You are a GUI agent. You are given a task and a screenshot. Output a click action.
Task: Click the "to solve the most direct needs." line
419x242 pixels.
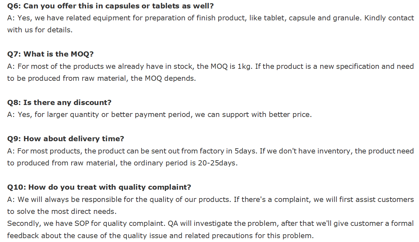tap(62, 212)
